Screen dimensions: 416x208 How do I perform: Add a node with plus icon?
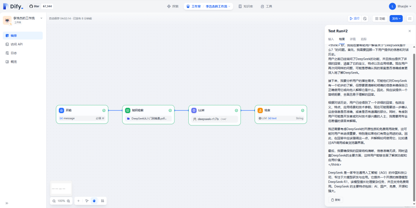(79, 201)
